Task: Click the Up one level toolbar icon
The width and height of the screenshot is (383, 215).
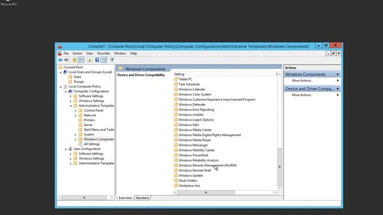Action: tap(74, 60)
